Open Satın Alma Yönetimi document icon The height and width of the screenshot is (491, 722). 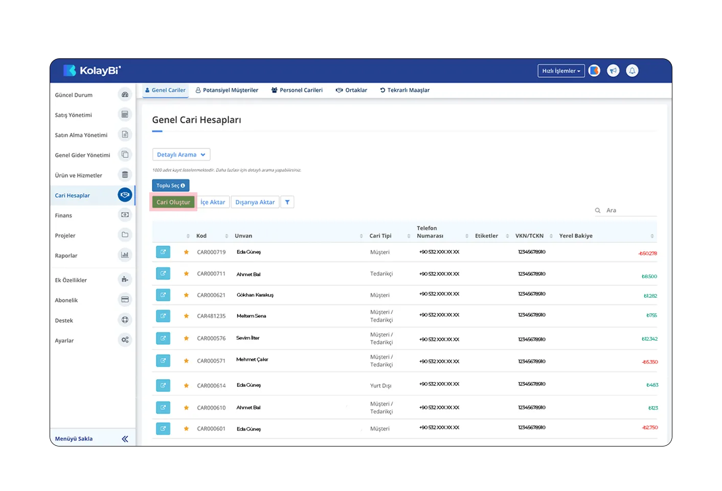click(x=125, y=135)
